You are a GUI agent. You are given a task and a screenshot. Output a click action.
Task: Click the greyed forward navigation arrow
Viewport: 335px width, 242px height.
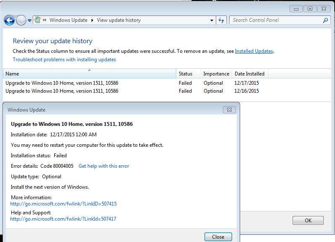coord(21,21)
